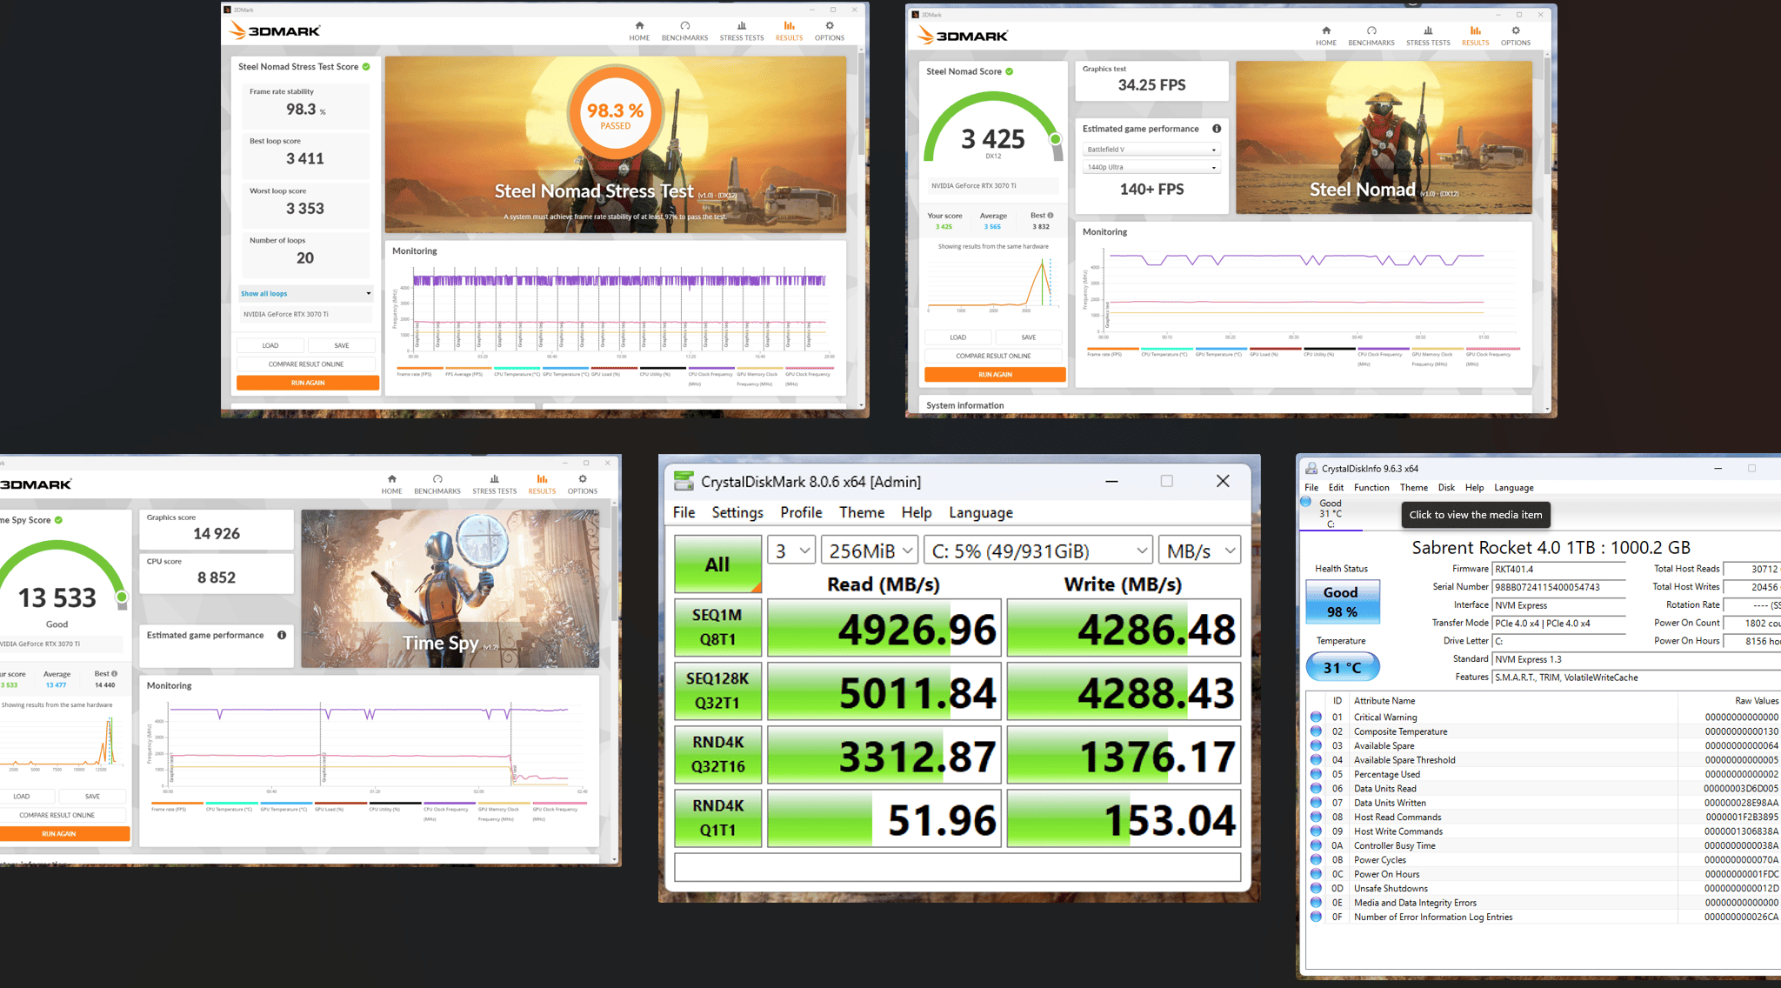Open Benchmarks in the Steel Nomad Score window
This screenshot has height=988, width=1781.
pos(1371,36)
